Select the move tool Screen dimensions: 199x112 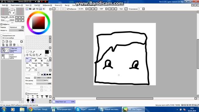coord(27,55)
